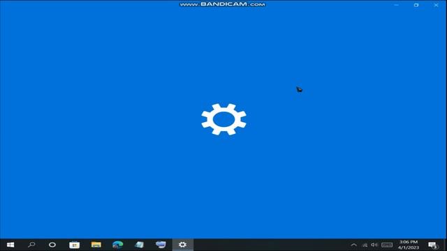
Task: Open the notebook-shaped app icon in taskbar
Action: click(139, 245)
